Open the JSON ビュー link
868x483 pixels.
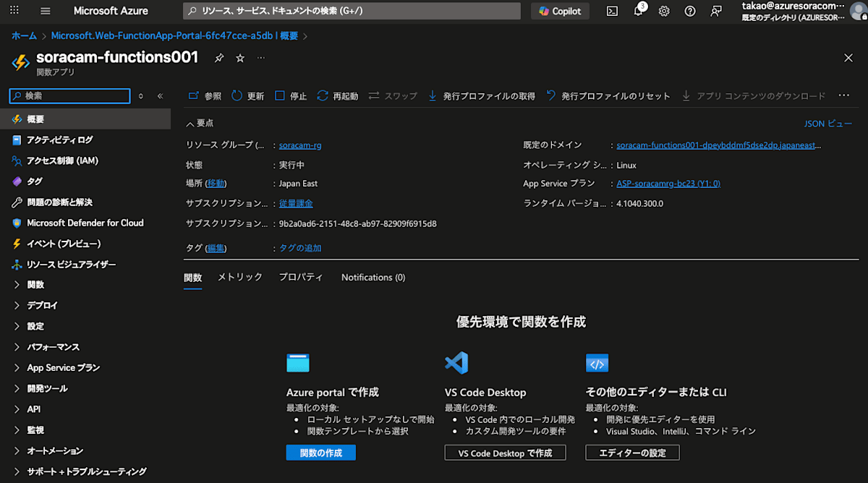(828, 124)
